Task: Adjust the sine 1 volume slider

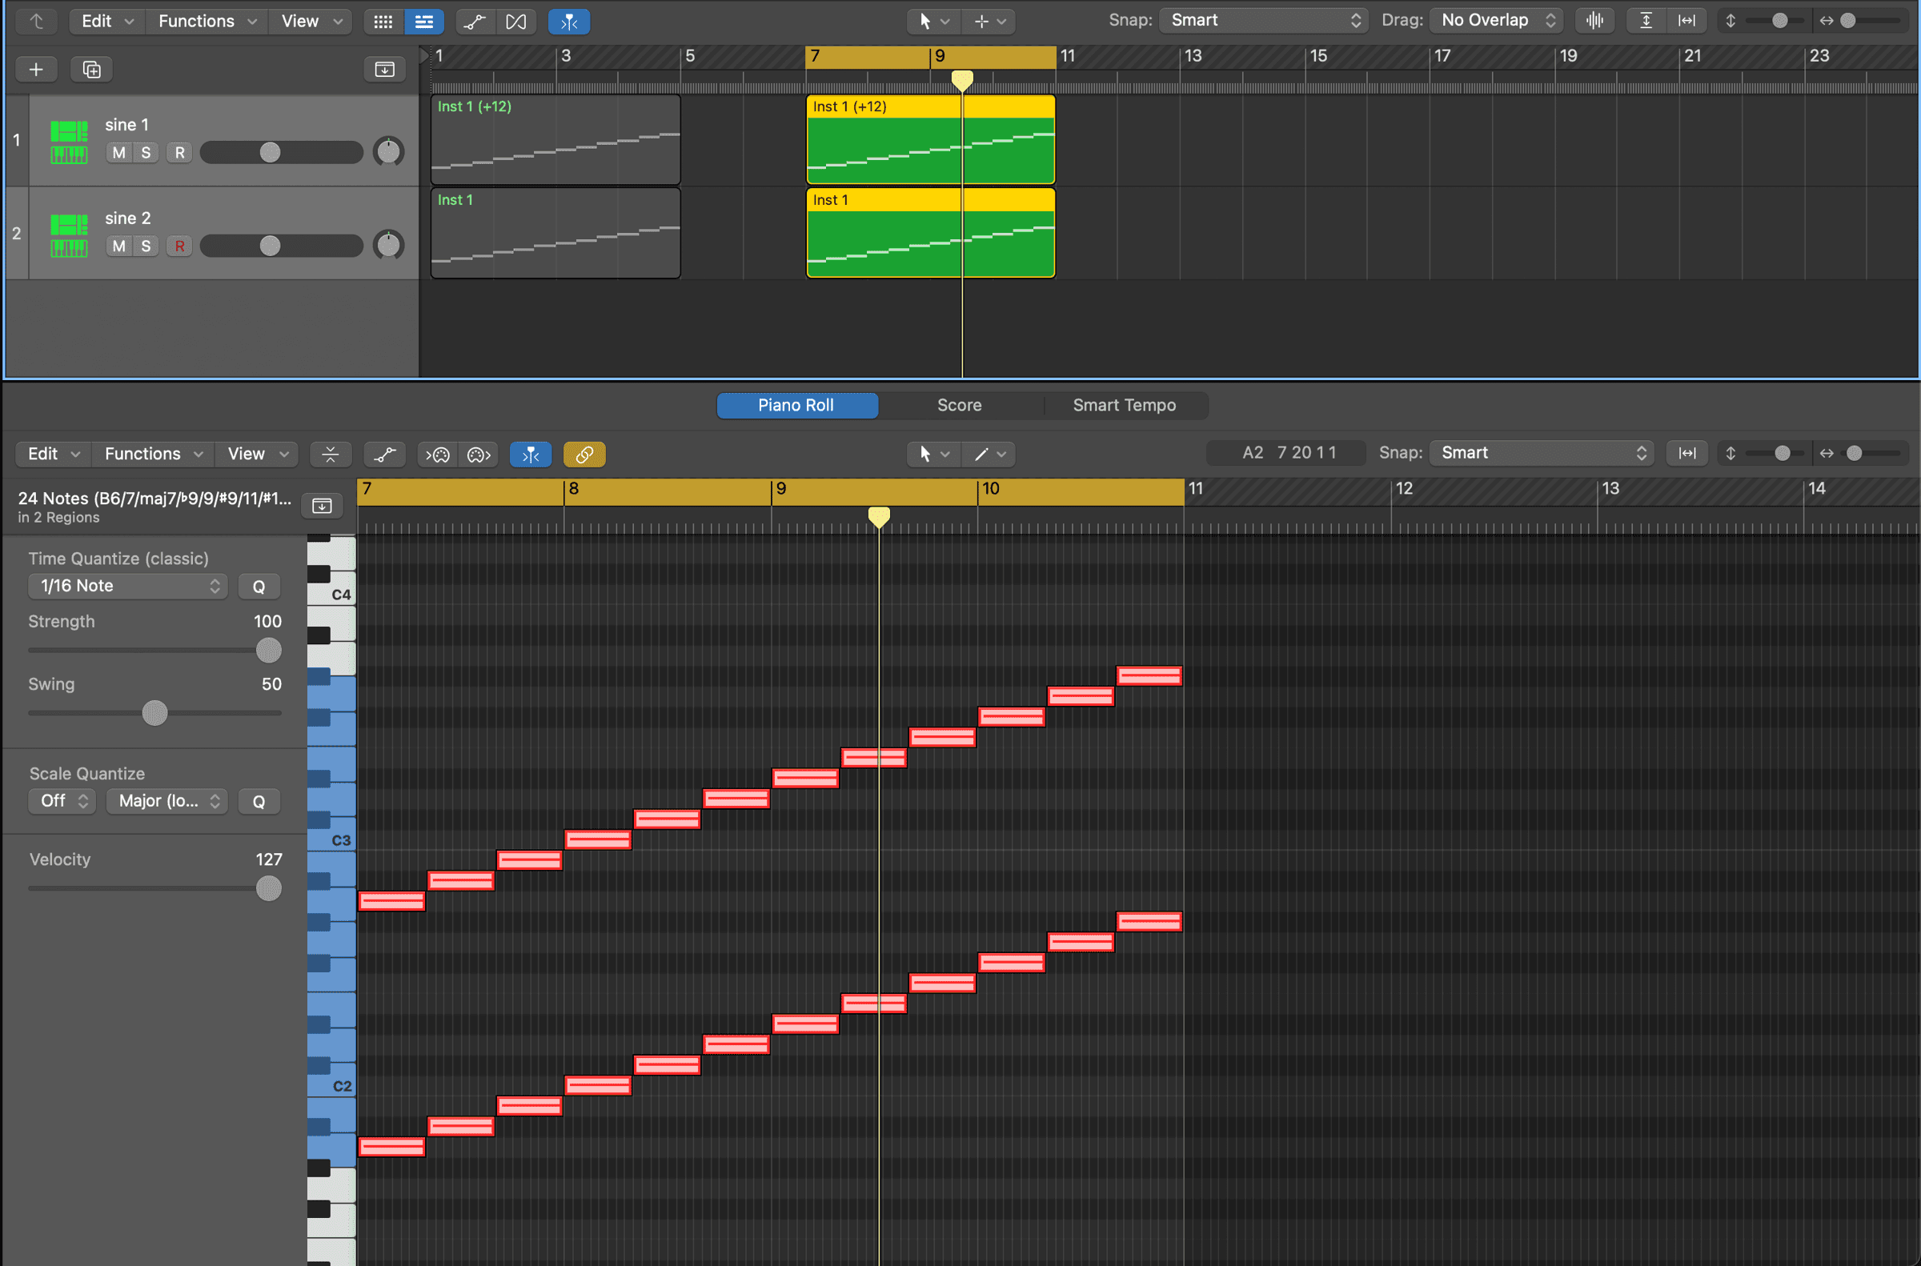Action: coord(281,153)
